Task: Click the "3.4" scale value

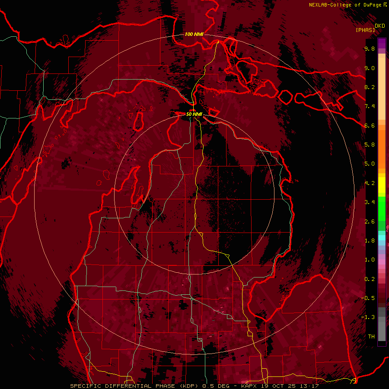Action: (370, 202)
